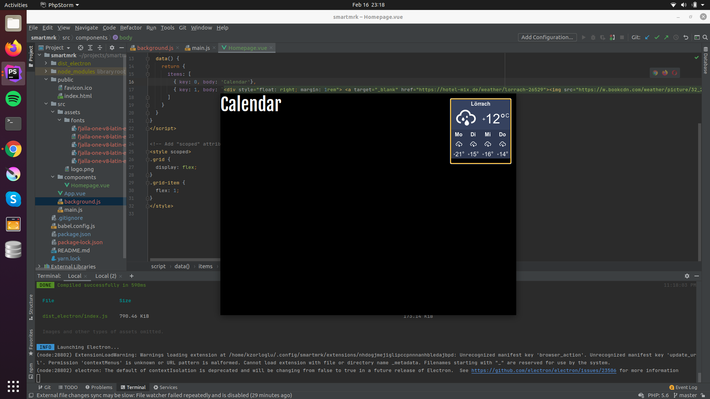The width and height of the screenshot is (710, 399).
Task: Open Project panel settings gear
Action: click(x=112, y=48)
